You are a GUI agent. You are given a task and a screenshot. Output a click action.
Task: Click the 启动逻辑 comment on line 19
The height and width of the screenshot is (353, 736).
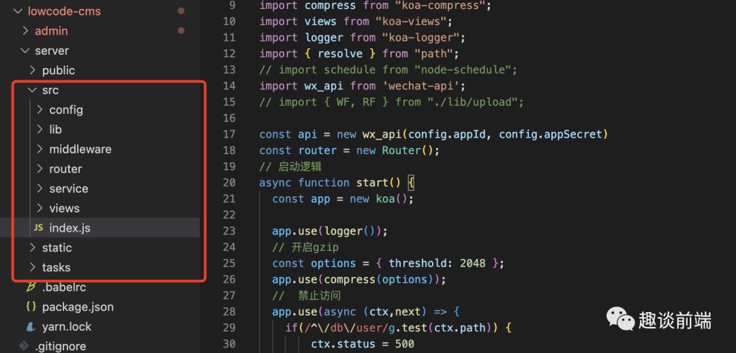click(x=290, y=167)
